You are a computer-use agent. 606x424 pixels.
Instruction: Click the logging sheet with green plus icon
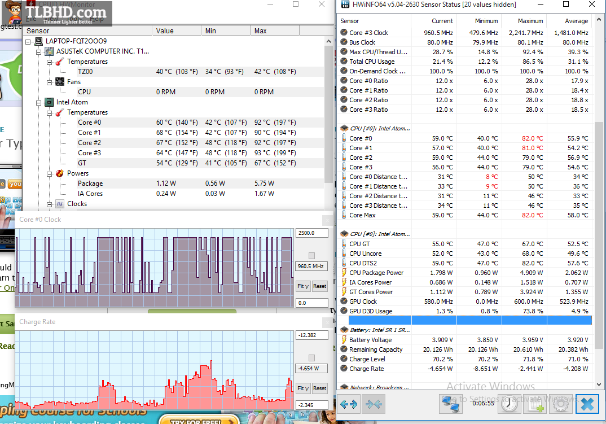(x=535, y=404)
